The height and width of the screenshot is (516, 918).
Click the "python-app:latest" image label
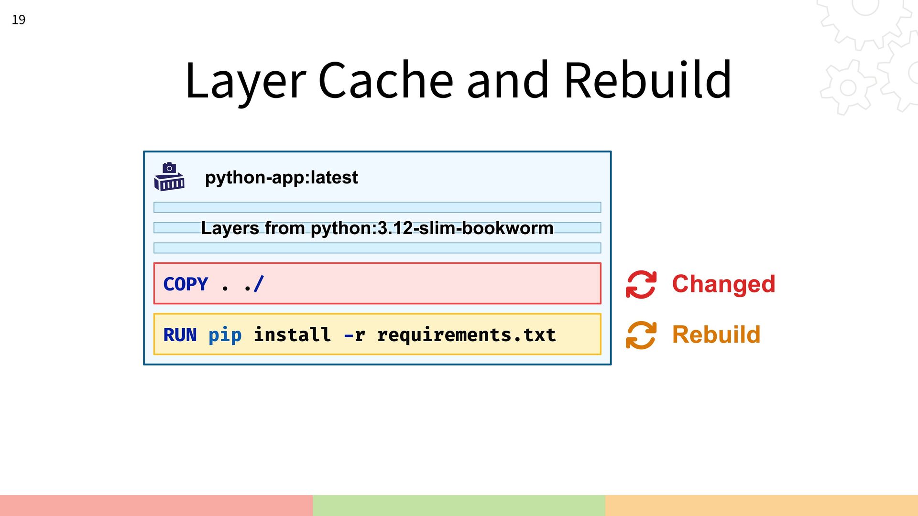click(x=281, y=177)
